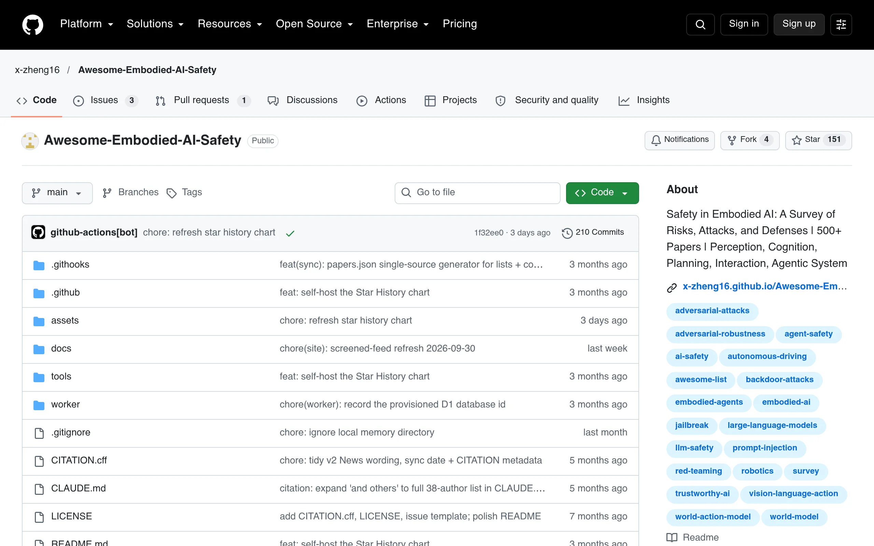Click the green commit status checkmark

pos(290,233)
